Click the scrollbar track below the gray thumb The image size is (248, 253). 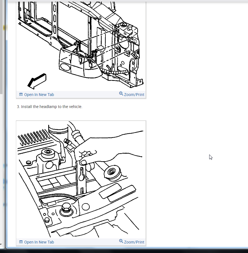click(1, 168)
